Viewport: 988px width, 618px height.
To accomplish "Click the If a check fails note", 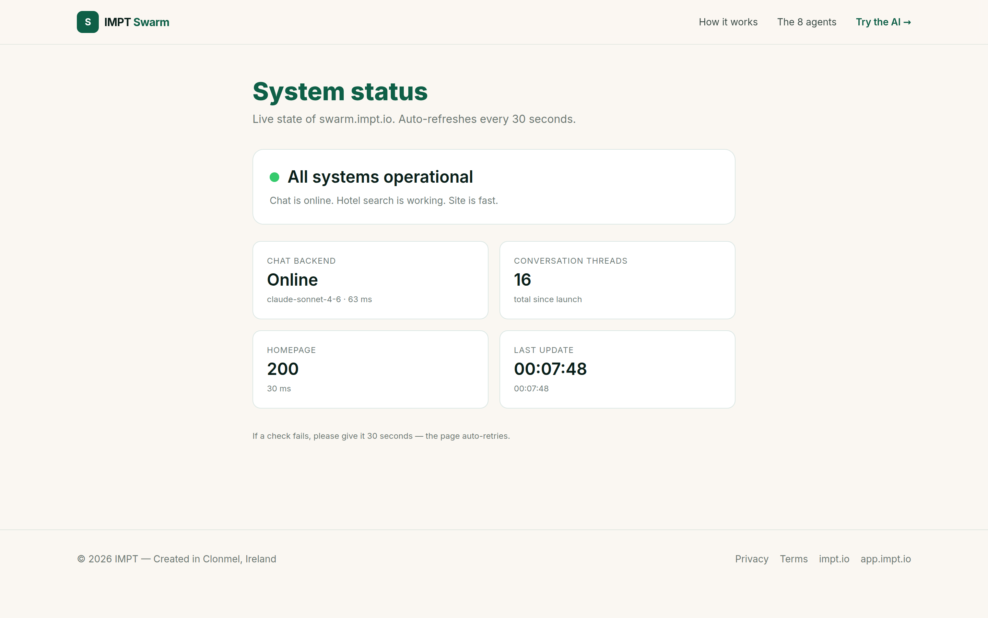I will point(381,436).
